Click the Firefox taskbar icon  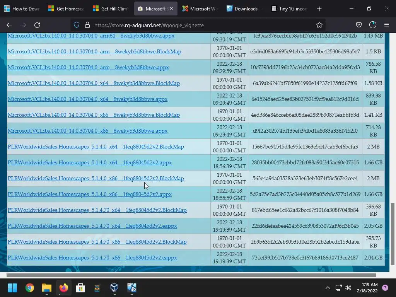click(x=64, y=288)
